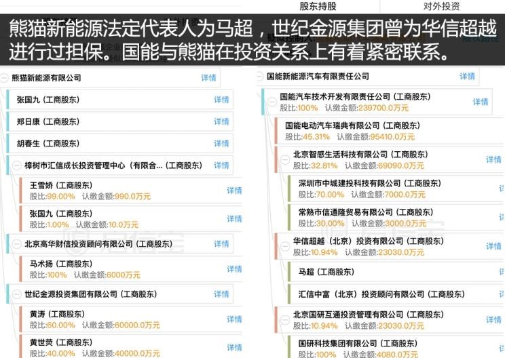Collapse the 国能新能源汽车有限责任公司 root node
The width and height of the screenshot is (505, 358).
click(259, 77)
